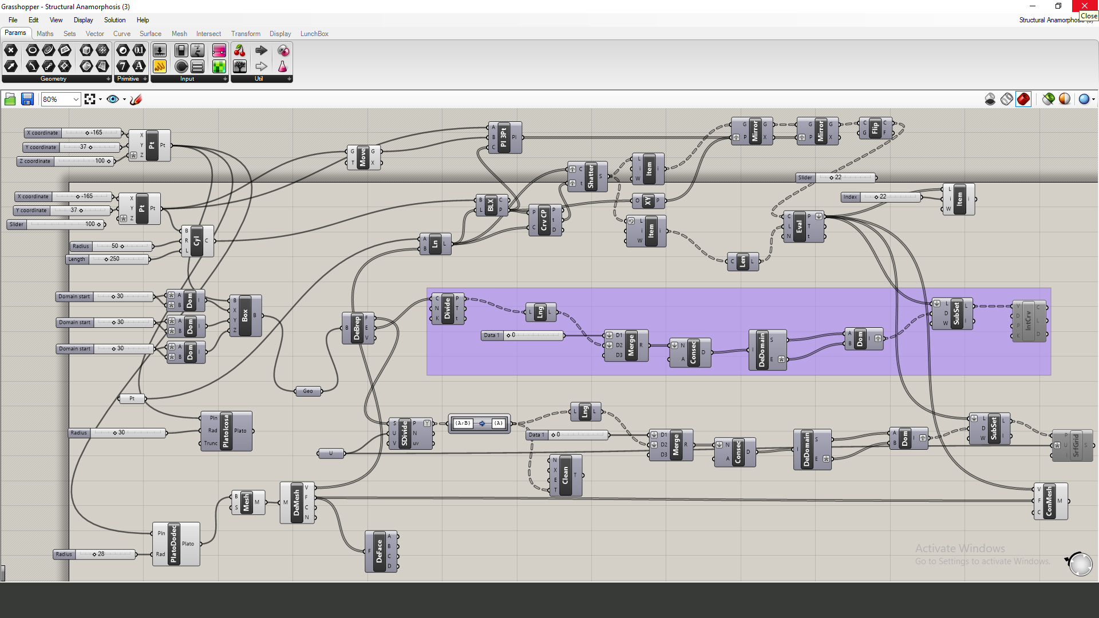The width and height of the screenshot is (1099, 618).
Task: Select the Vector parameter arrow icon
Action: pos(11,66)
